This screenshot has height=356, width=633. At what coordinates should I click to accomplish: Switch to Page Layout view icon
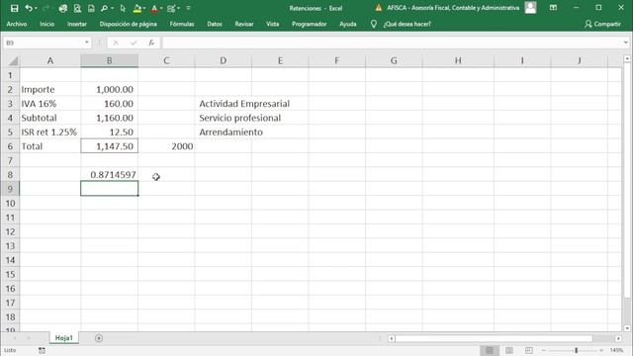tap(509, 350)
